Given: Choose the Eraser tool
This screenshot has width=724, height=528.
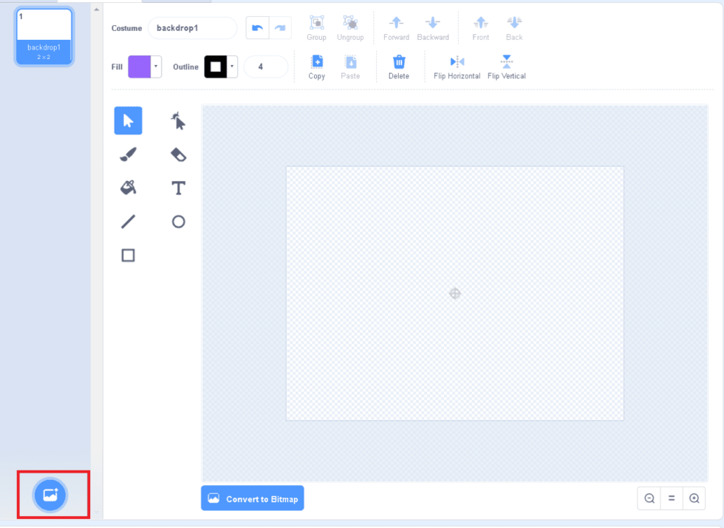Looking at the screenshot, I should (x=178, y=154).
